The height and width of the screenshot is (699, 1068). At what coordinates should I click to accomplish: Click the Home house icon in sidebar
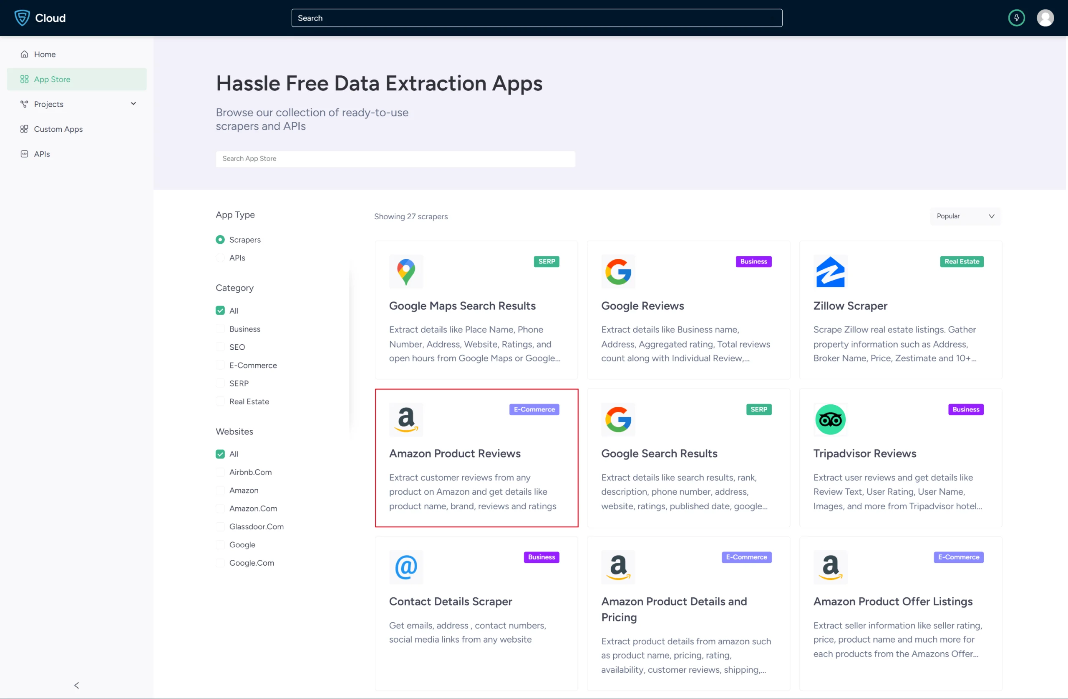24,54
